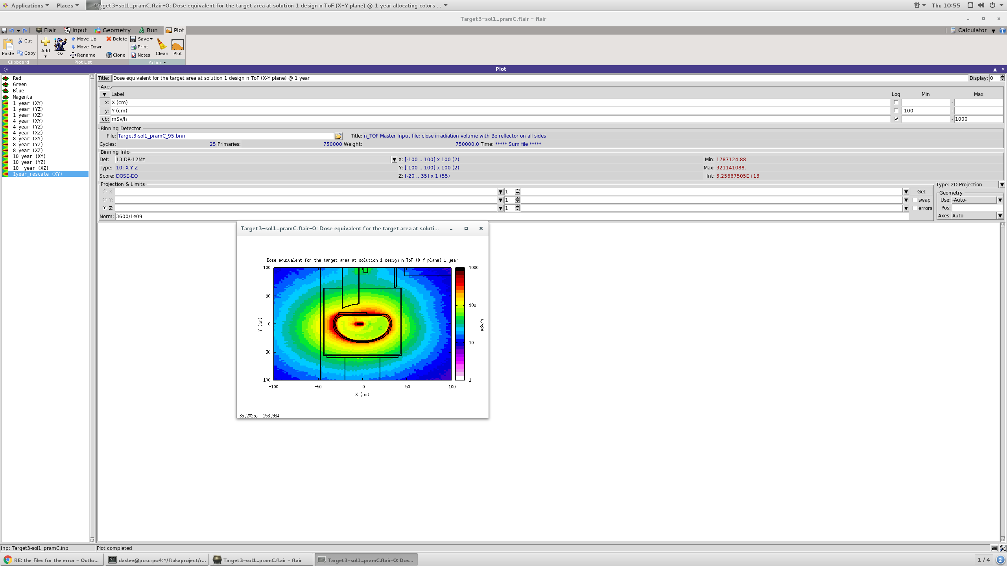
Task: Enable the errors checkbox
Action: 915,208
